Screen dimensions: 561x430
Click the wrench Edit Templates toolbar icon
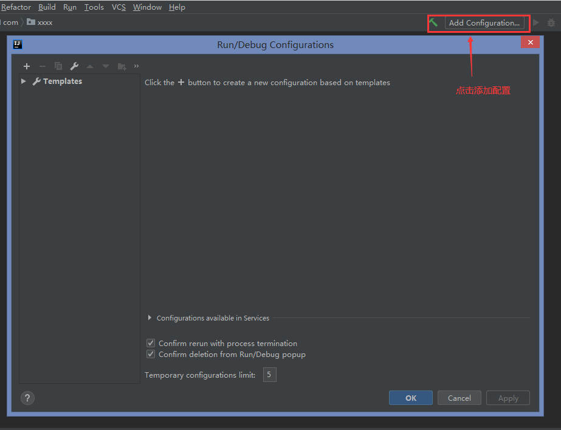tap(74, 66)
